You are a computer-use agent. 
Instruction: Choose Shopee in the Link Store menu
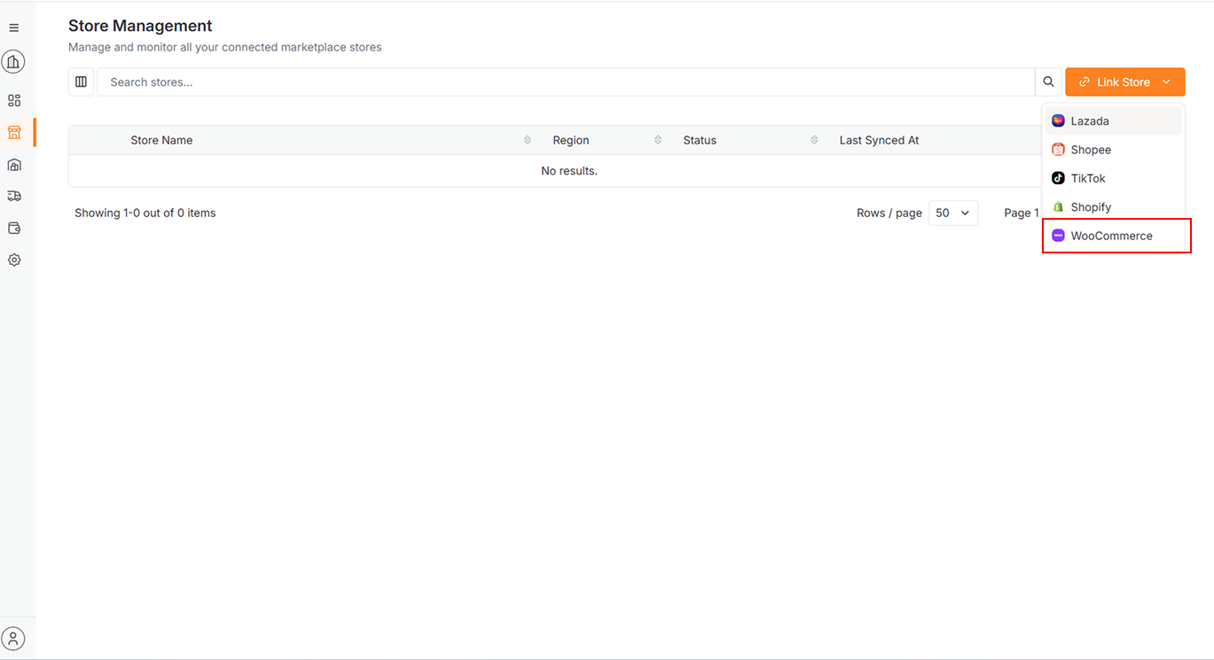(x=1091, y=150)
